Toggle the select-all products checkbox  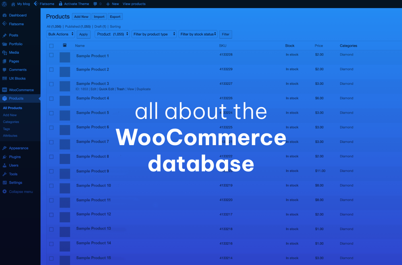[51, 46]
